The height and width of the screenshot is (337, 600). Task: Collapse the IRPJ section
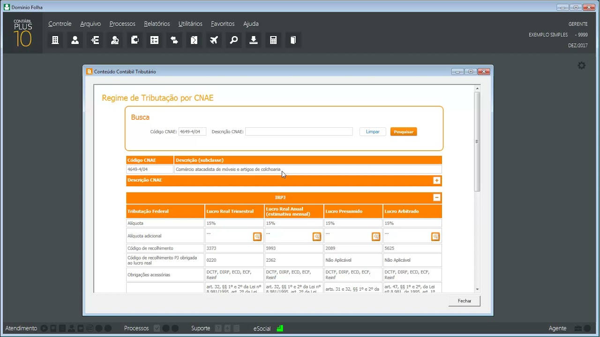pyautogui.click(x=436, y=198)
